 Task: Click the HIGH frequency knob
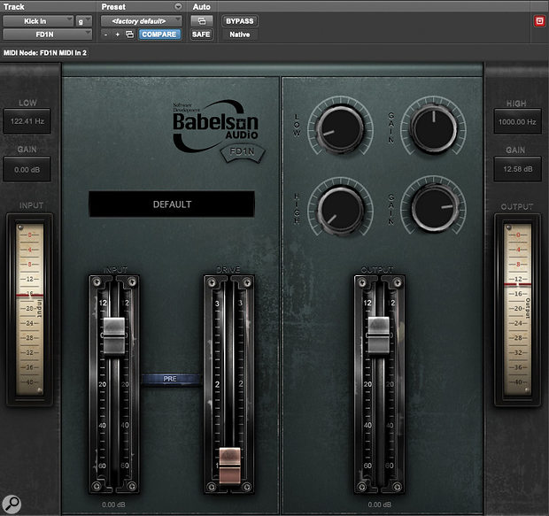(x=340, y=210)
